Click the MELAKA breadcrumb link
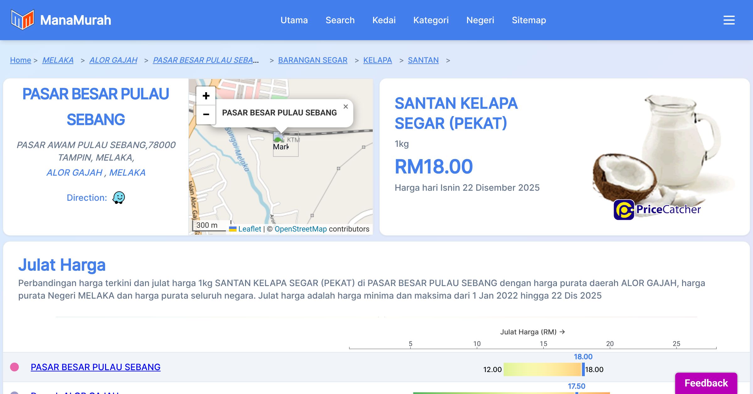 [58, 60]
